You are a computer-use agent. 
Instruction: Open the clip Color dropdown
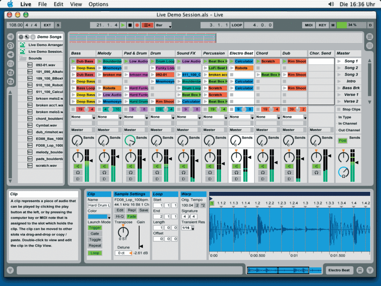109,218
